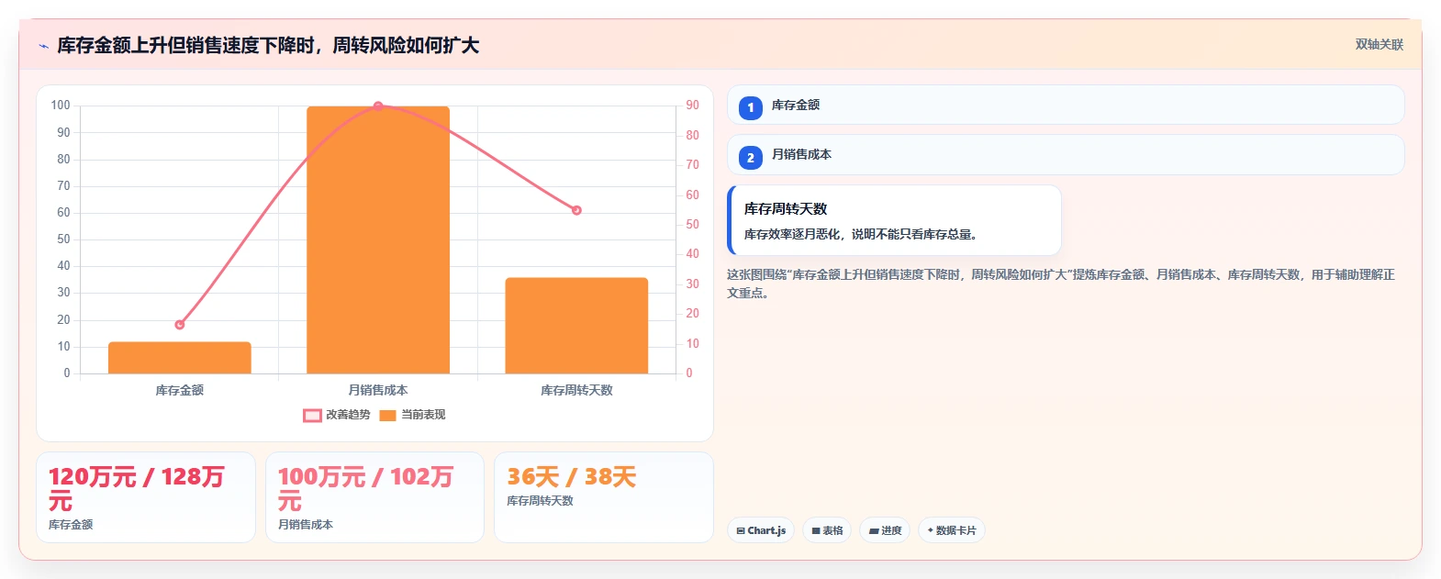Viewport: 1441px width, 579px height.
Task: Select the 进度 tag
Action: coord(885,530)
